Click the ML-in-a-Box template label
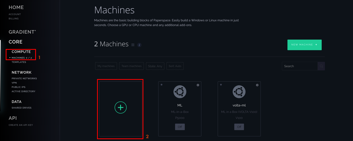Screen dimensions: 353x141 pos(180,112)
